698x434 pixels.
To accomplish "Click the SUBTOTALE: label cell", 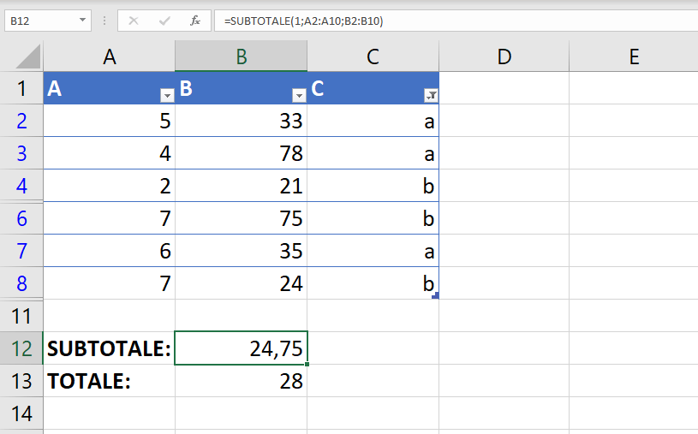I will [x=109, y=348].
